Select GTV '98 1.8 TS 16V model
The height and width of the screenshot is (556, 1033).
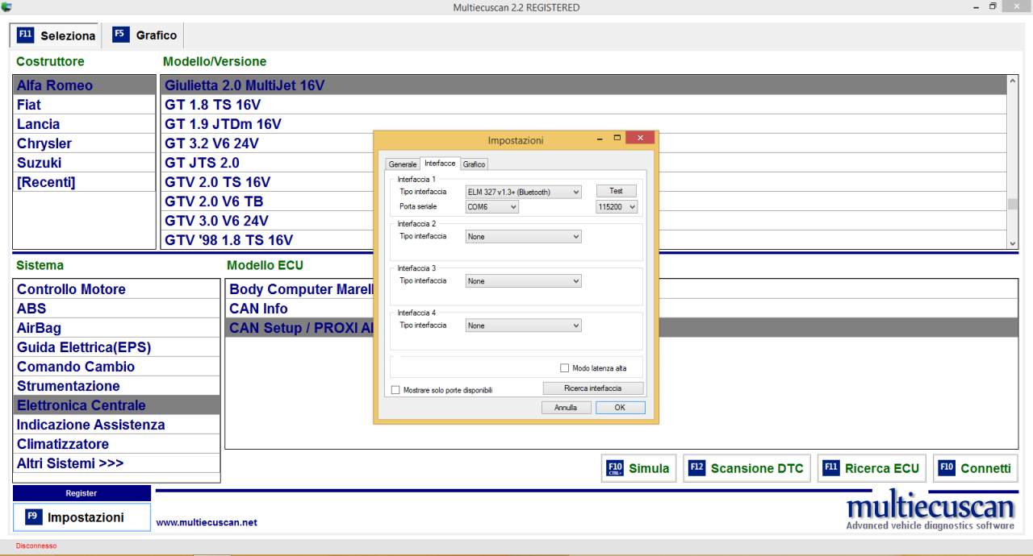click(x=267, y=240)
